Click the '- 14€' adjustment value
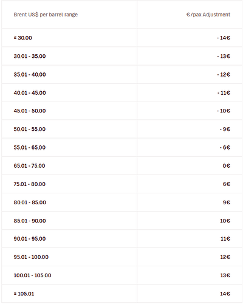Viewport: 243px width, 304px height. tap(224, 38)
